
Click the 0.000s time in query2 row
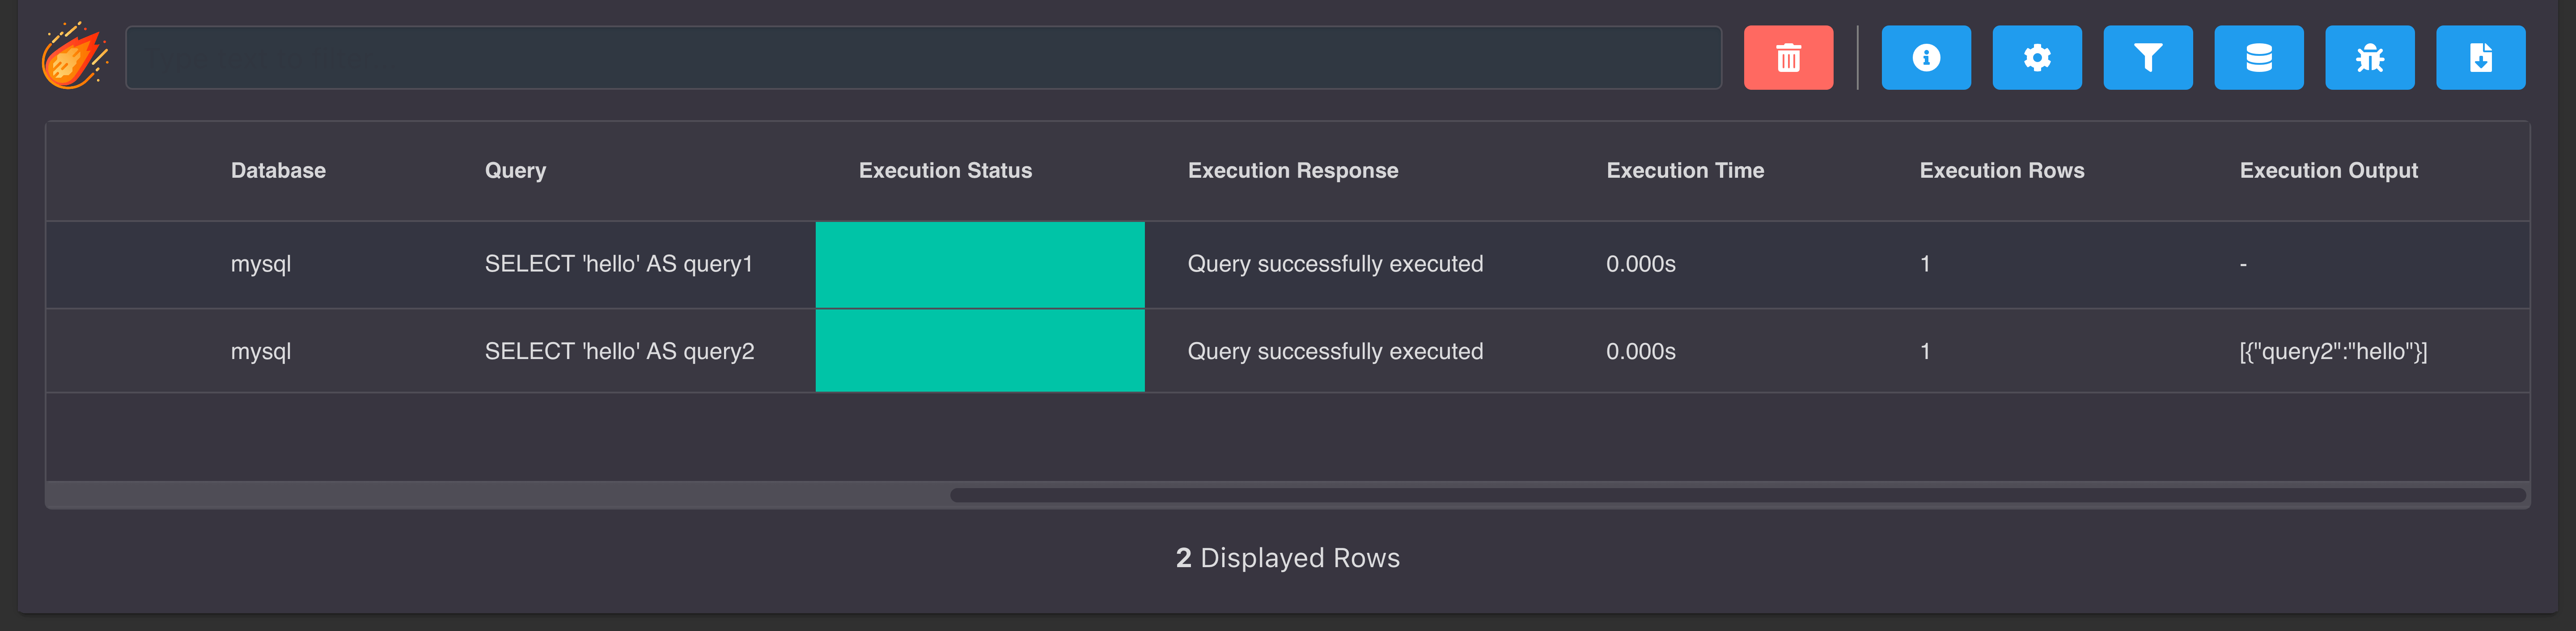(x=1641, y=351)
